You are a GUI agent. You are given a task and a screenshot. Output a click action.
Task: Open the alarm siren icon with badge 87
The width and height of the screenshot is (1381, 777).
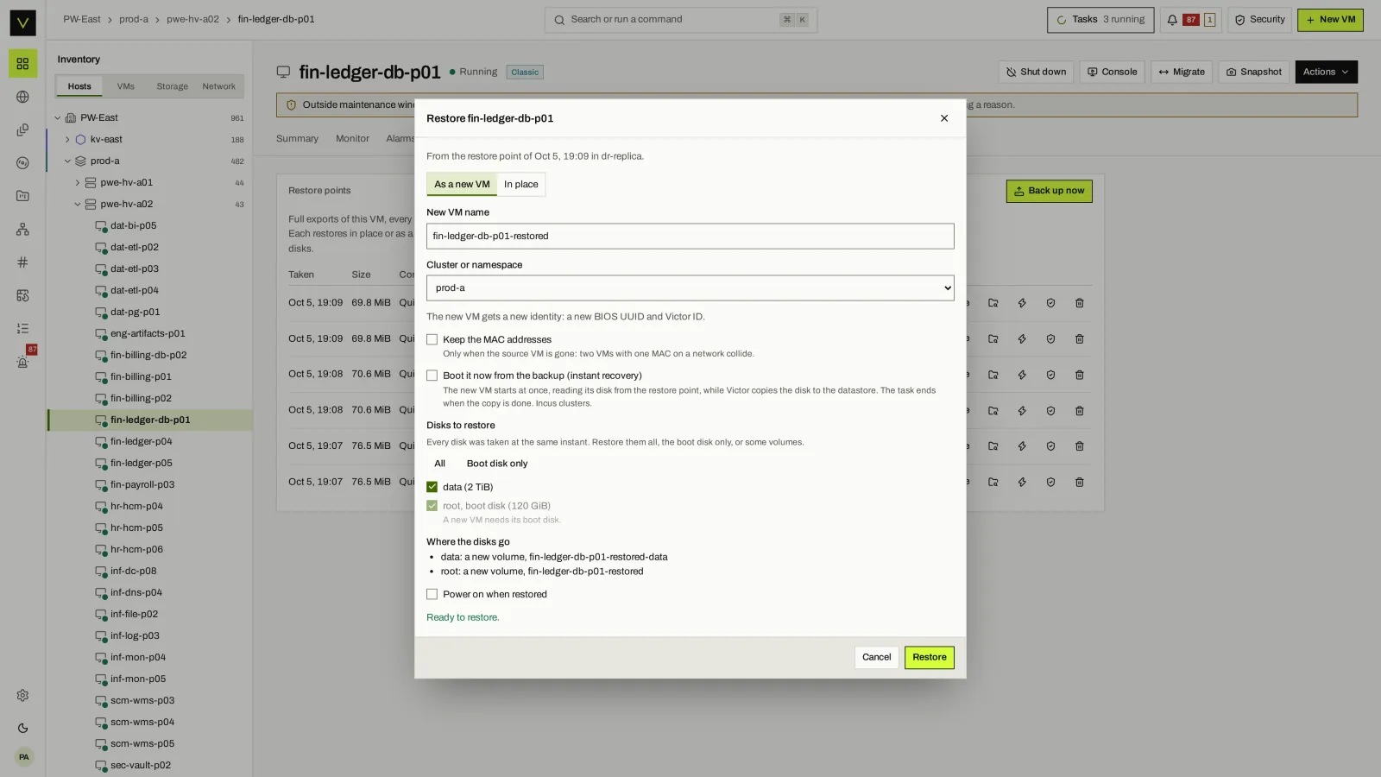coord(22,361)
